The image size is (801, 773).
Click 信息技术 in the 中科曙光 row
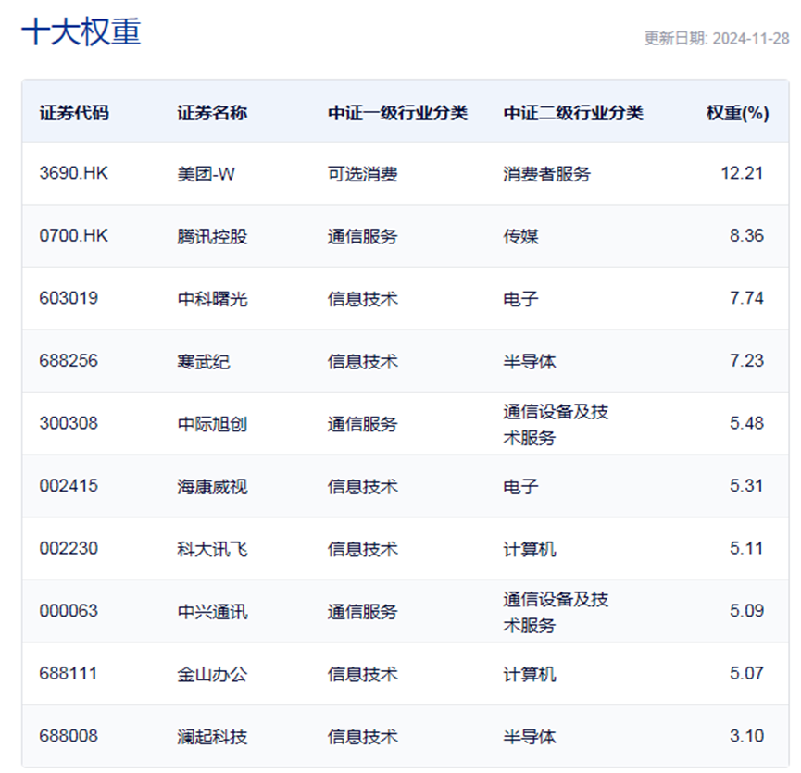click(362, 299)
